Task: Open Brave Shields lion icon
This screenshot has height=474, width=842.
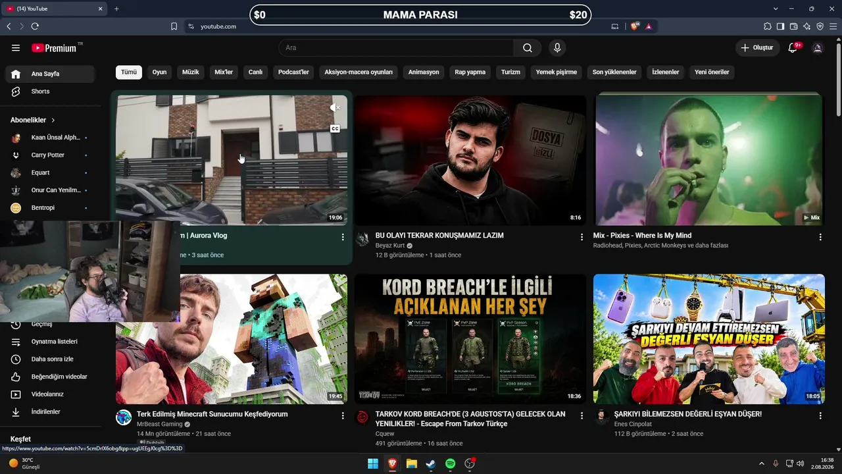Action: (x=635, y=26)
